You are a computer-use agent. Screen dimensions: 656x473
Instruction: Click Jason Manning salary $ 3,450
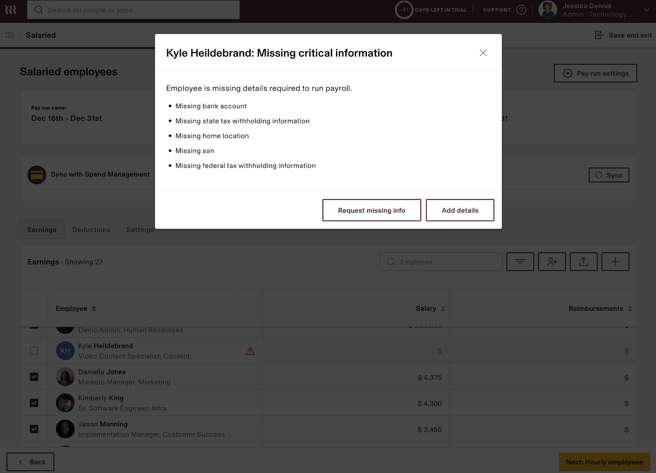point(430,430)
